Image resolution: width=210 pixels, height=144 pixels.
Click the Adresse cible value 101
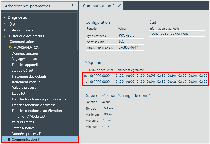point(121,42)
